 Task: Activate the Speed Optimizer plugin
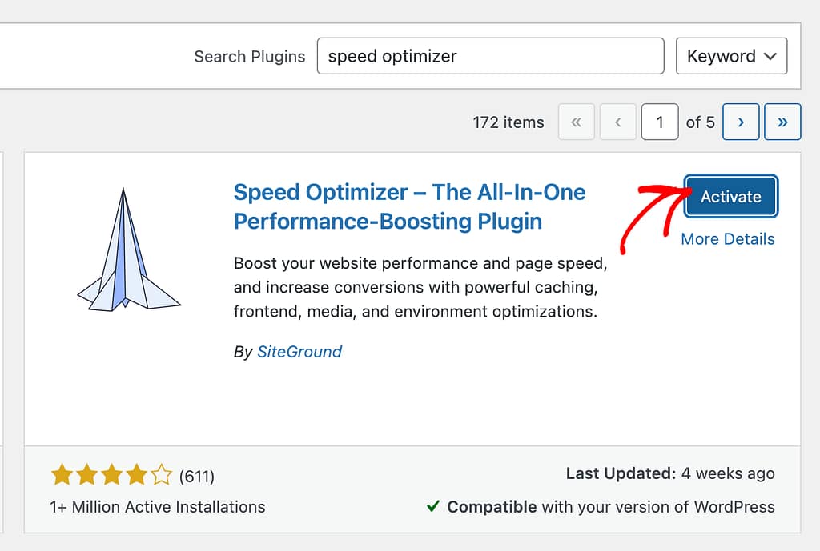tap(730, 197)
